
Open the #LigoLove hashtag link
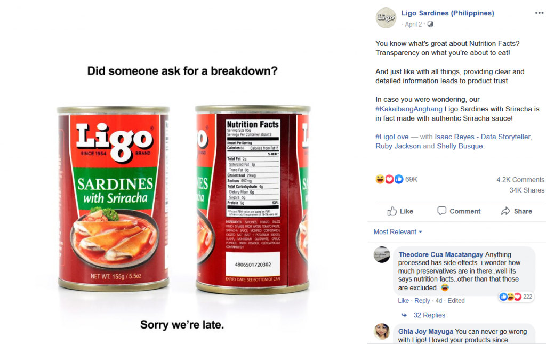(x=392, y=137)
